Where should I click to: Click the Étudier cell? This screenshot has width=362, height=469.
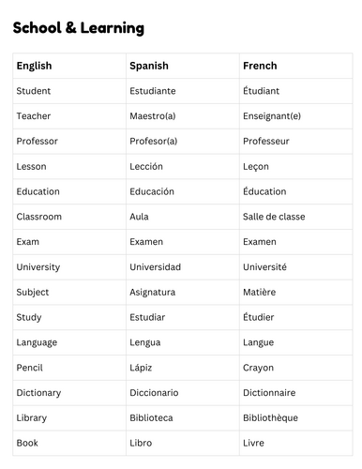point(295,317)
